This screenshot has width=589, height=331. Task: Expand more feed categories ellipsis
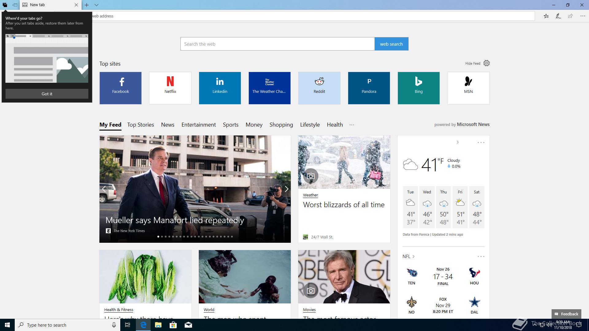click(x=352, y=125)
